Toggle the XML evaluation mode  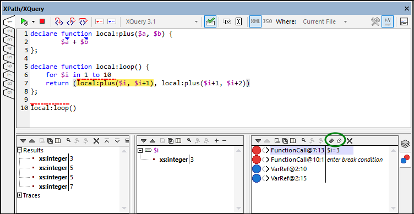click(255, 21)
